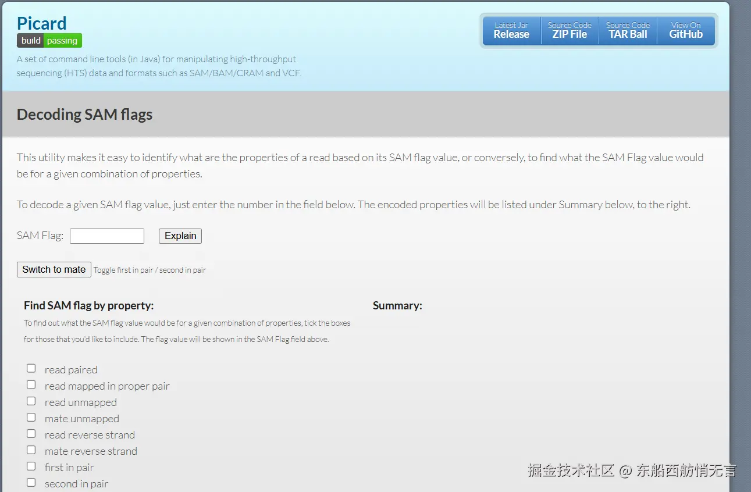Click the 'read unmapped' label text
The width and height of the screenshot is (751, 492).
[81, 402]
